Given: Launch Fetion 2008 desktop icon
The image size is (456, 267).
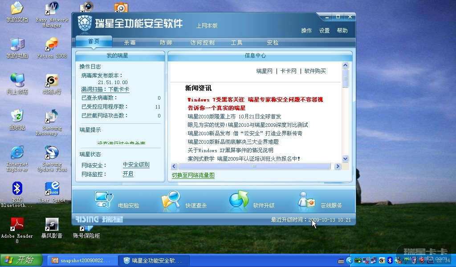Looking at the screenshot, I should coord(52,48).
